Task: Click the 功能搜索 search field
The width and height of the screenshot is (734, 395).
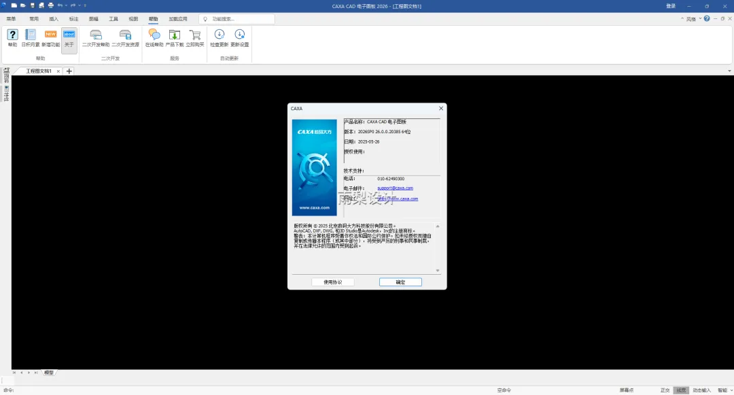Action: click(237, 19)
